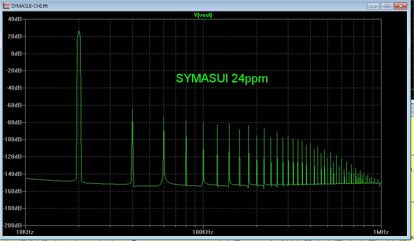This screenshot has width=414, height=241.
Task: Click the 40dB vertical axis label
Action: pos(15,19)
